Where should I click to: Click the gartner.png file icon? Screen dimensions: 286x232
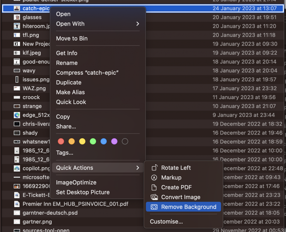pyautogui.click(x=17, y=222)
